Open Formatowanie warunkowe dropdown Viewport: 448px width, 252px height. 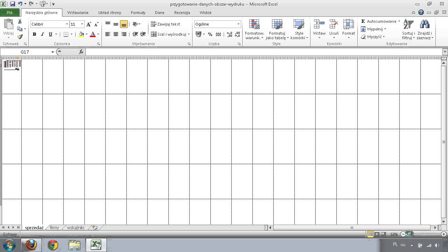pyautogui.click(x=254, y=29)
